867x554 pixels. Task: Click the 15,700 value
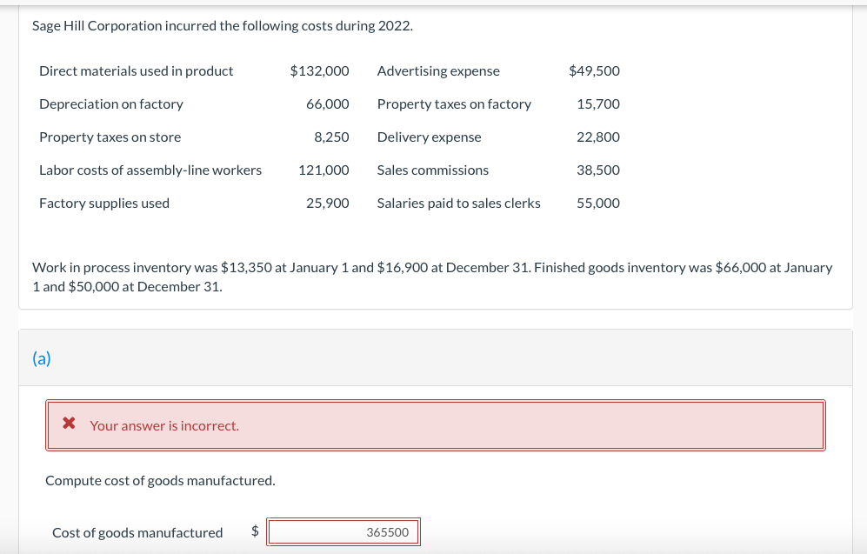coord(598,104)
